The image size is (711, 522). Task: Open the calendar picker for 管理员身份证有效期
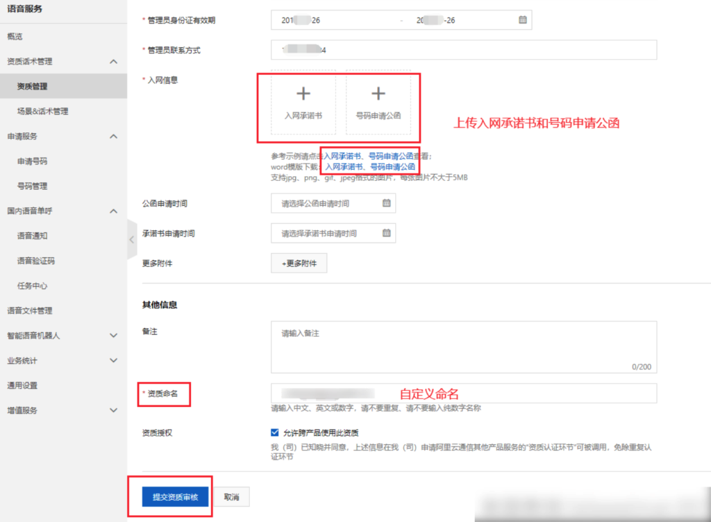tap(521, 19)
